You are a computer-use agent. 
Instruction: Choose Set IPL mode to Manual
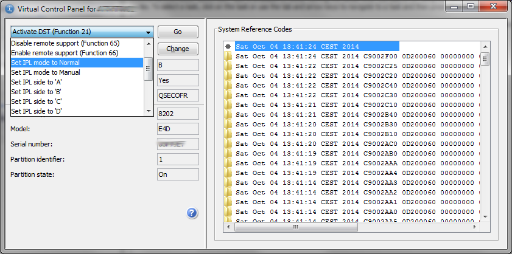[x=77, y=72]
